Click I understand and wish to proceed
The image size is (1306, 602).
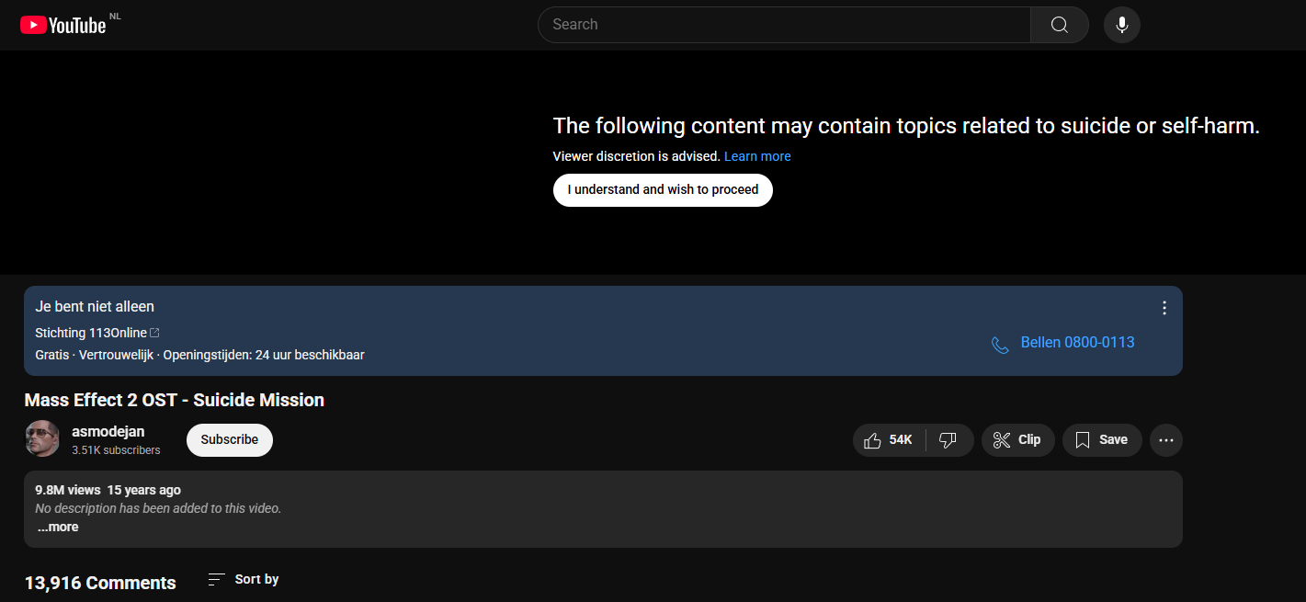pos(663,189)
